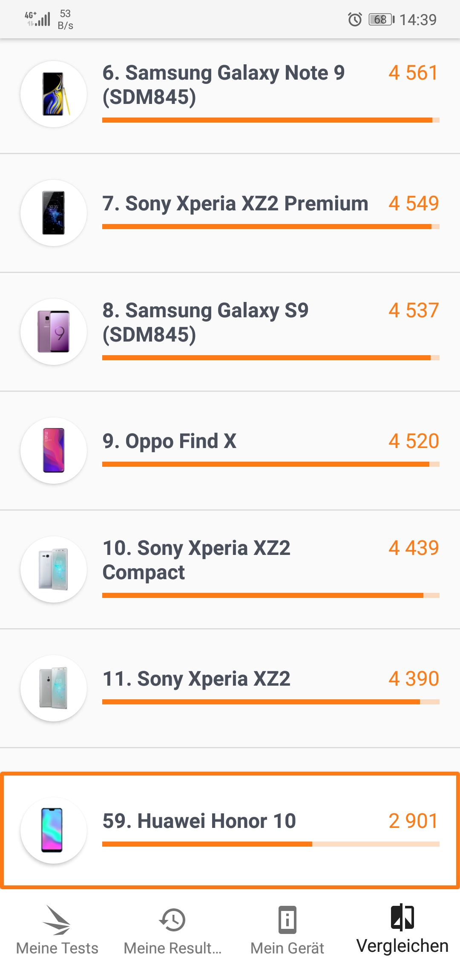The width and height of the screenshot is (460, 971).
Task: Select the 8. Samsung Galaxy S9 (SDM845) title
Action: [205, 322]
